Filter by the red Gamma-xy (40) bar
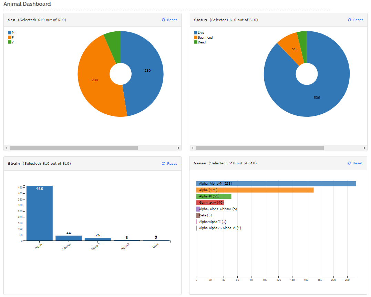Viewport: 371px width, 297px height. [210, 203]
